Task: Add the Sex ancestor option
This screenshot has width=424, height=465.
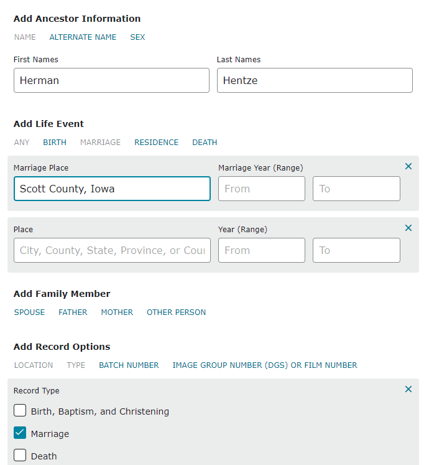Action: [x=137, y=37]
